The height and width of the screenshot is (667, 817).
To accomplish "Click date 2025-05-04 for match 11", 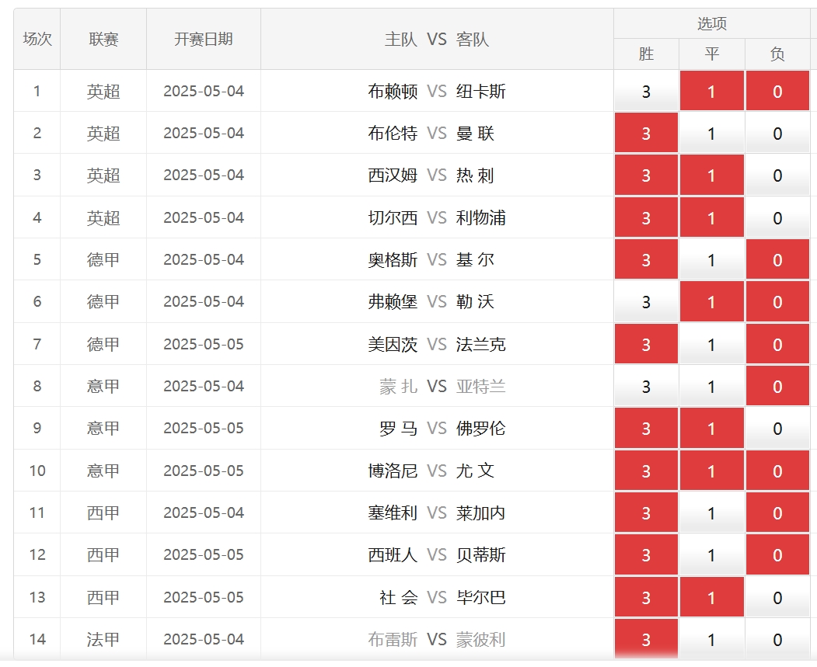I will [203, 512].
